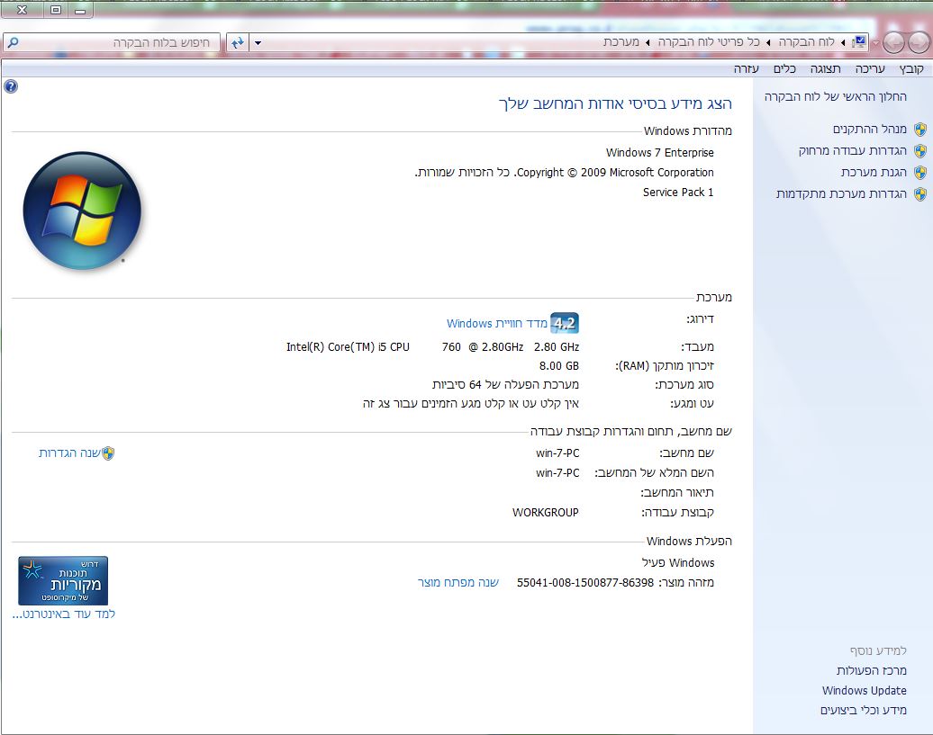The width and height of the screenshot is (933, 735).
Task: Expand breadcrumb arrow after 'לוח הבקרה'
Action: coord(768,42)
